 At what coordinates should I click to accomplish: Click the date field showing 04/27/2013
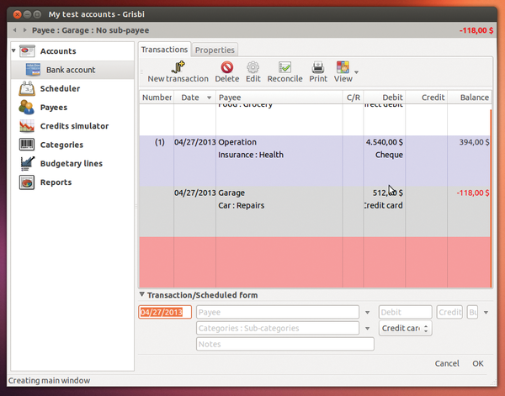point(165,312)
